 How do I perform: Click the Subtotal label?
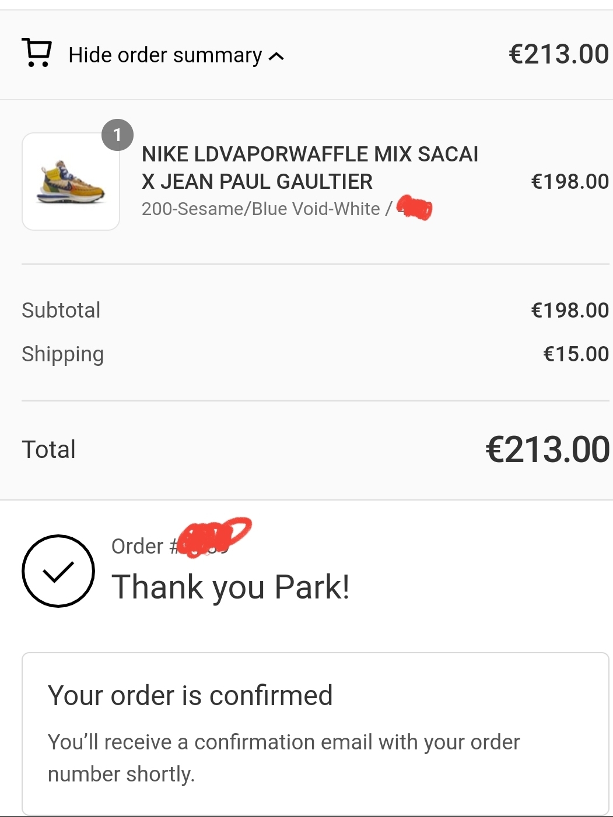(x=61, y=310)
